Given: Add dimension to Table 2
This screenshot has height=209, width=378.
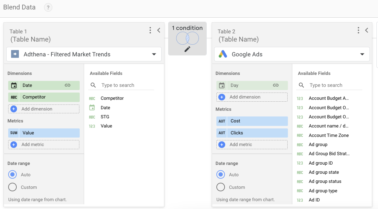Looking at the screenshot, I should [x=252, y=97].
